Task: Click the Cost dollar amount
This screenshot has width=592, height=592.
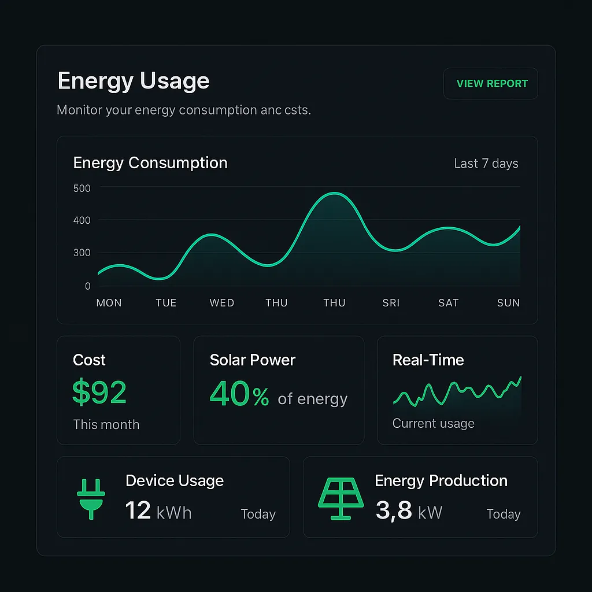Action: coord(99,394)
